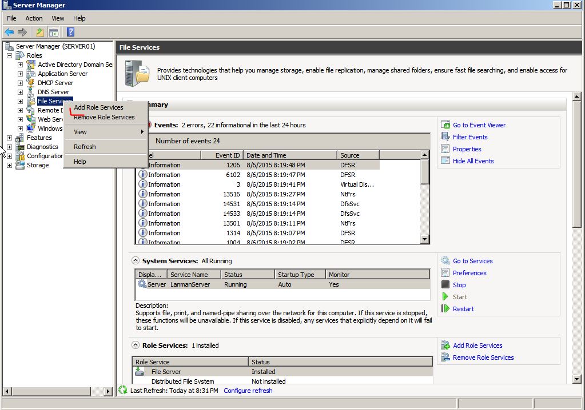Click the Active Directory Domain Services icon
Viewport: 585px width, 410px height.
click(31, 65)
